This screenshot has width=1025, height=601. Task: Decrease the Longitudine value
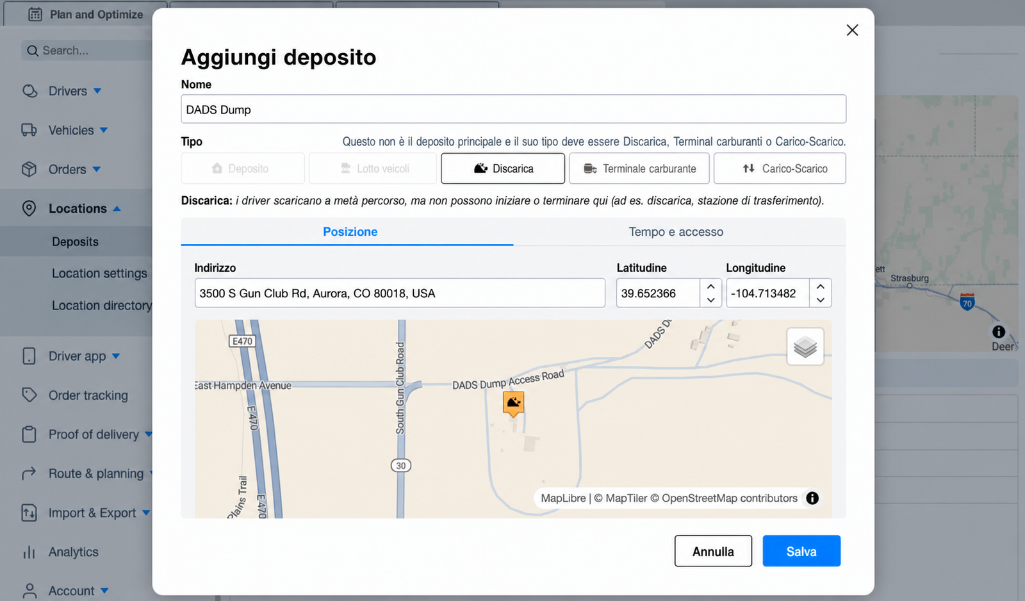point(821,300)
